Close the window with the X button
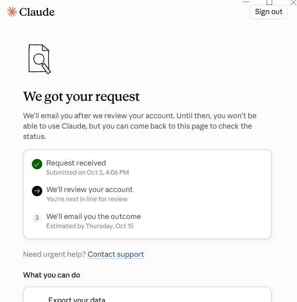This screenshot has height=302, width=297. [293, 2]
